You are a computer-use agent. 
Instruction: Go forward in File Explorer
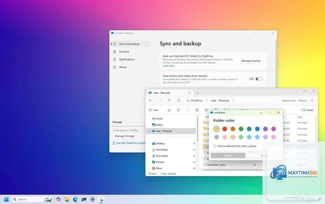point(160,100)
